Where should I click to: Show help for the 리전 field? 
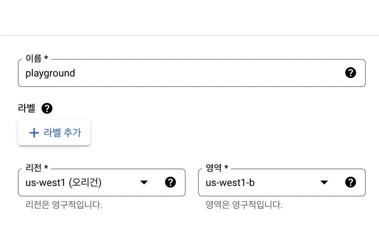[170, 182]
